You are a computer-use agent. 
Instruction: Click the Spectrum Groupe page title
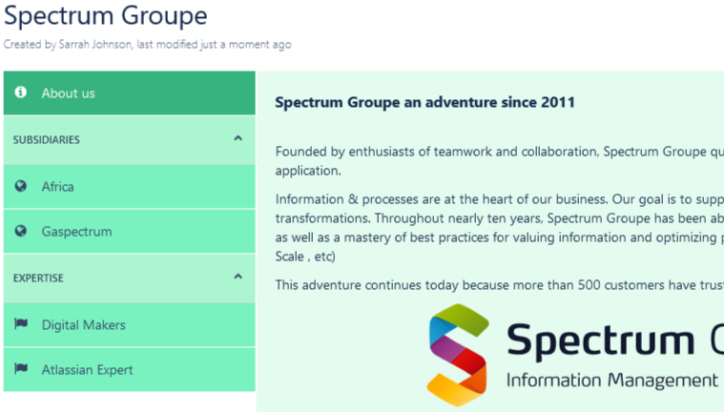(105, 16)
